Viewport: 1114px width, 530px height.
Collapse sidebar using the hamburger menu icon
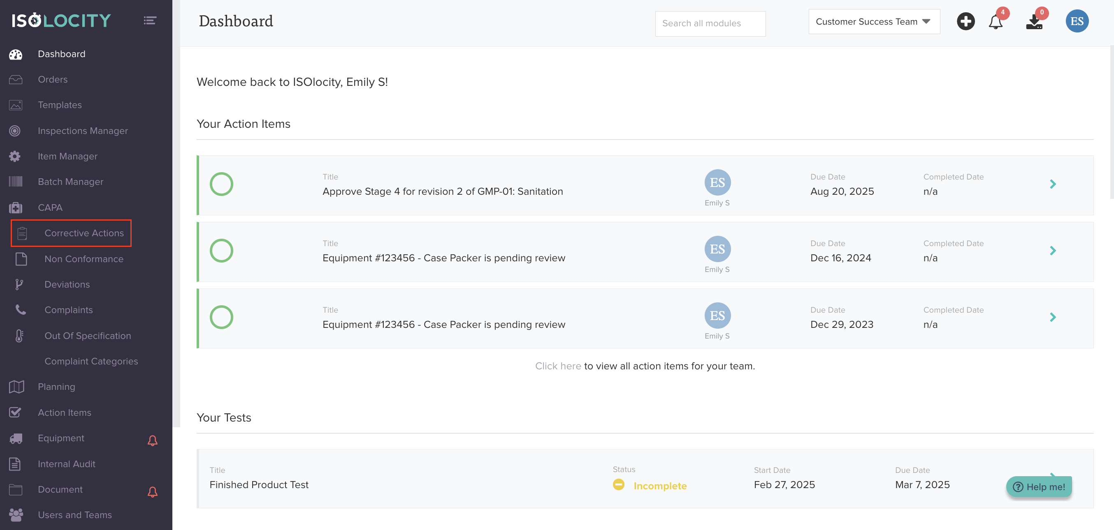pyautogui.click(x=150, y=20)
